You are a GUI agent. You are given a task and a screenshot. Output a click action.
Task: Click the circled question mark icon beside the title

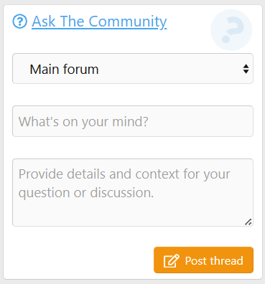[19, 22]
